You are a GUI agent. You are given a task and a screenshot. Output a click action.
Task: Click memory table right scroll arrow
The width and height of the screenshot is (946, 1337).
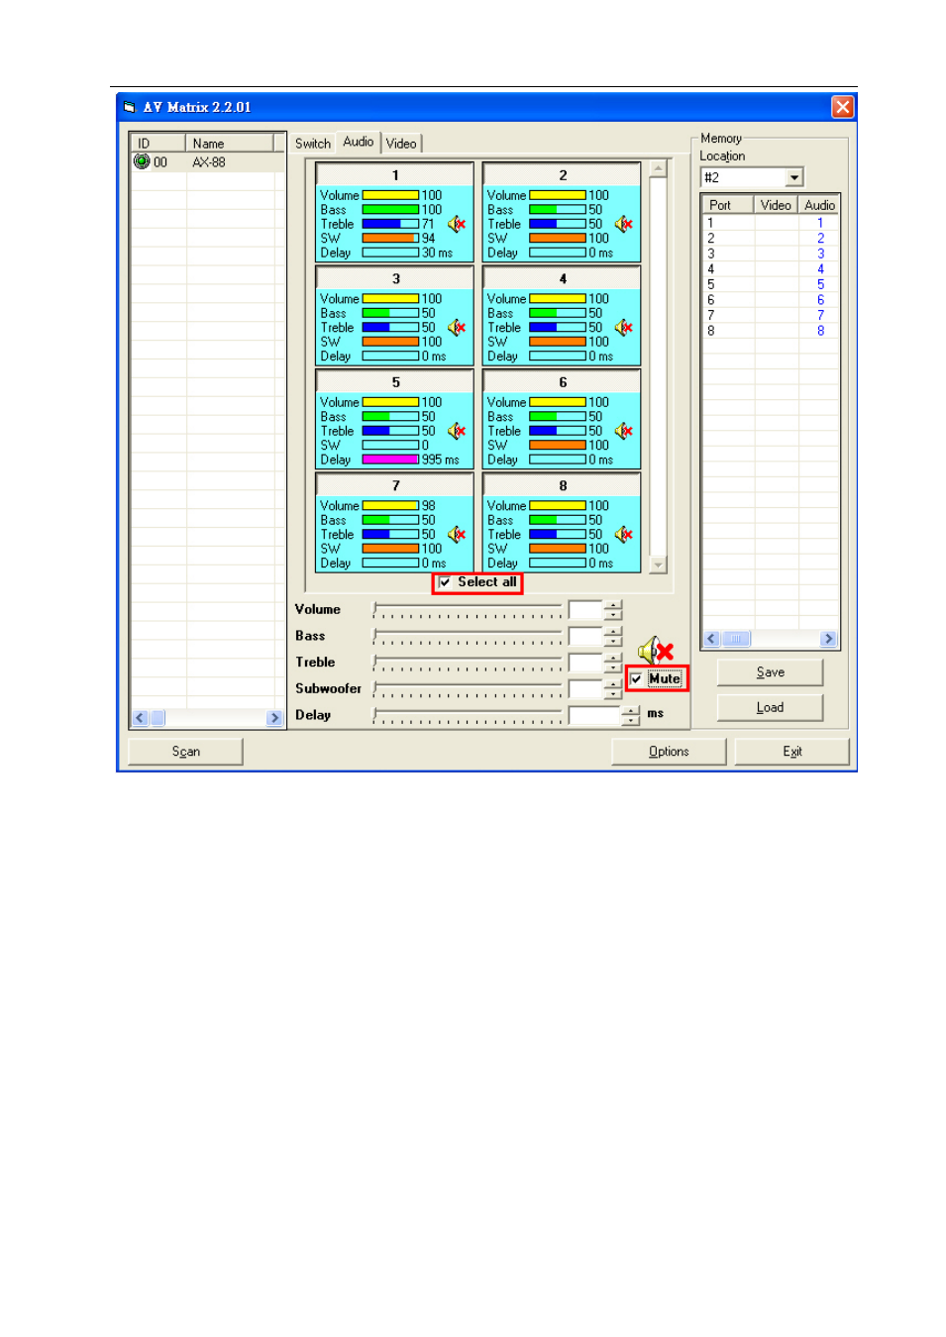[x=829, y=639]
